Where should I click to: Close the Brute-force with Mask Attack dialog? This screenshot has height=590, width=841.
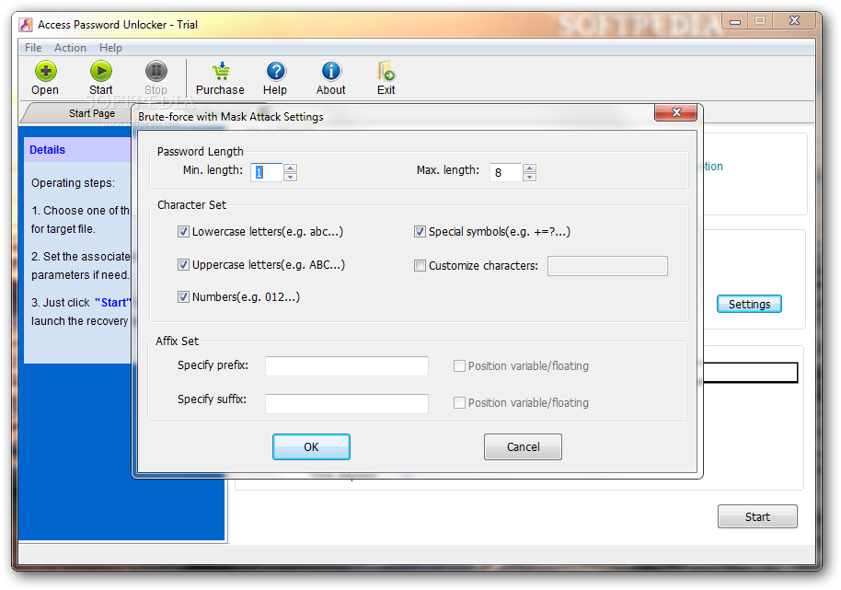point(675,112)
